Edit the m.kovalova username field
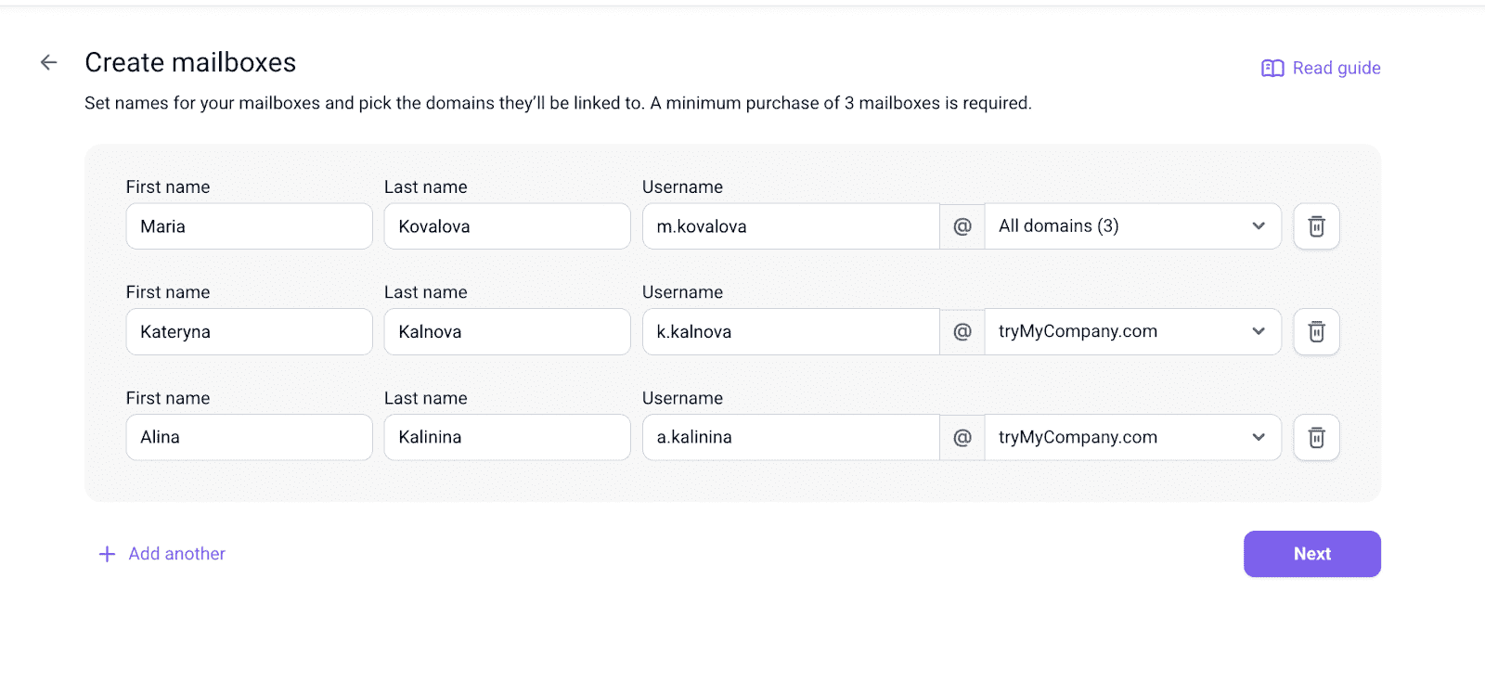 791,226
